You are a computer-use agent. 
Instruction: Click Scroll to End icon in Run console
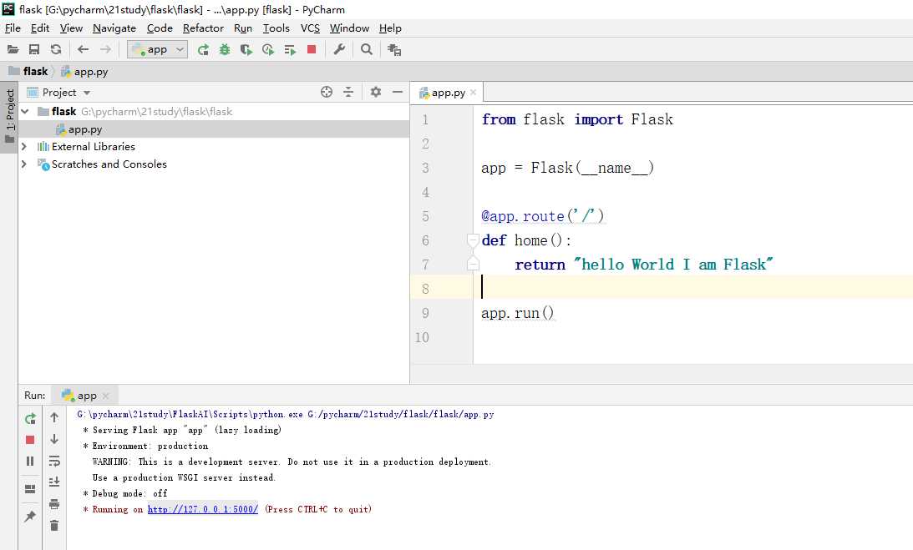click(54, 482)
